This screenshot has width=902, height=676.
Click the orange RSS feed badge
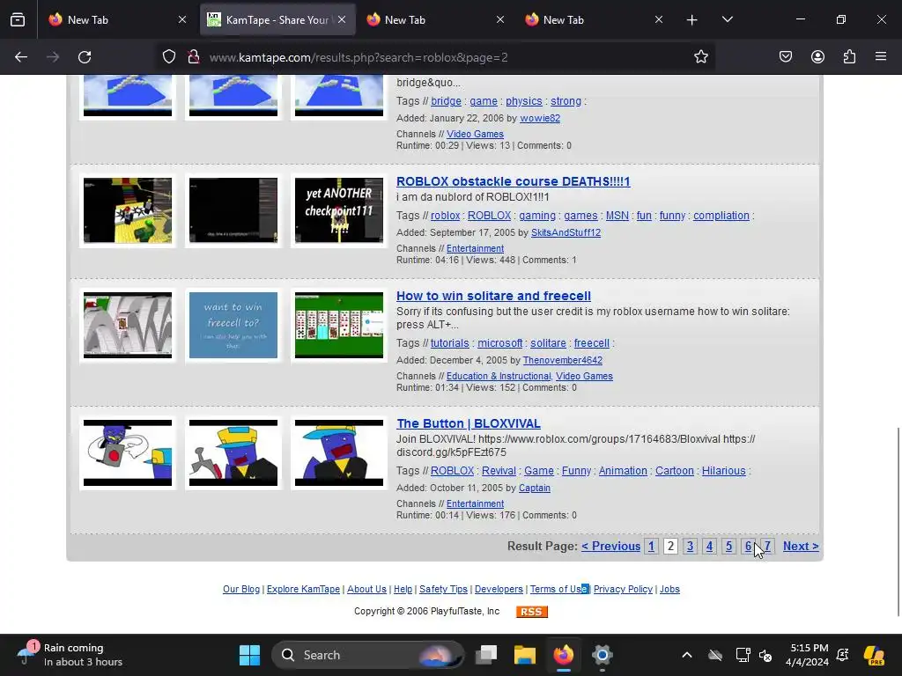click(x=531, y=612)
